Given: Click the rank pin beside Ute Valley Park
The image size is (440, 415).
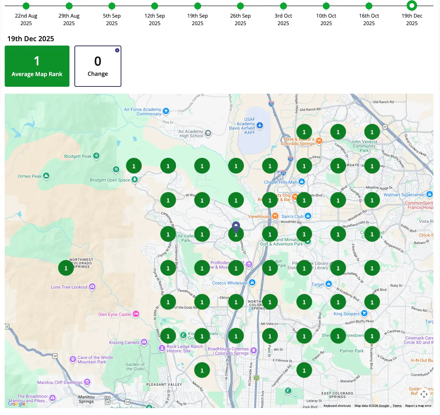Looking at the screenshot, I should click(168, 234).
